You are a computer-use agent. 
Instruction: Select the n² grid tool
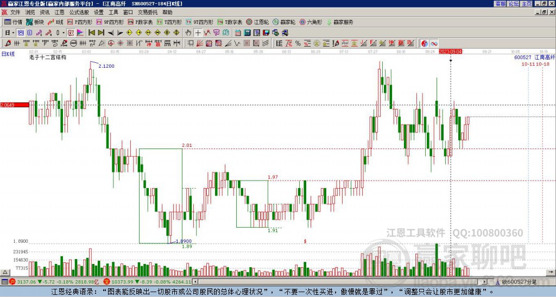(92, 43)
